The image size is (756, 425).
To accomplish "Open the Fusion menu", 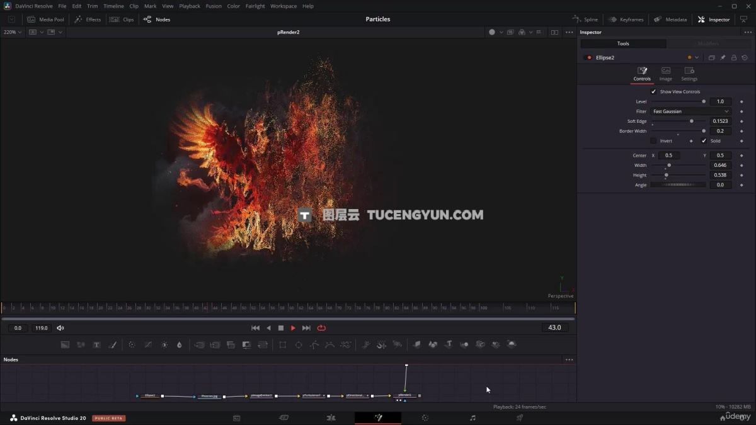I will (214, 6).
